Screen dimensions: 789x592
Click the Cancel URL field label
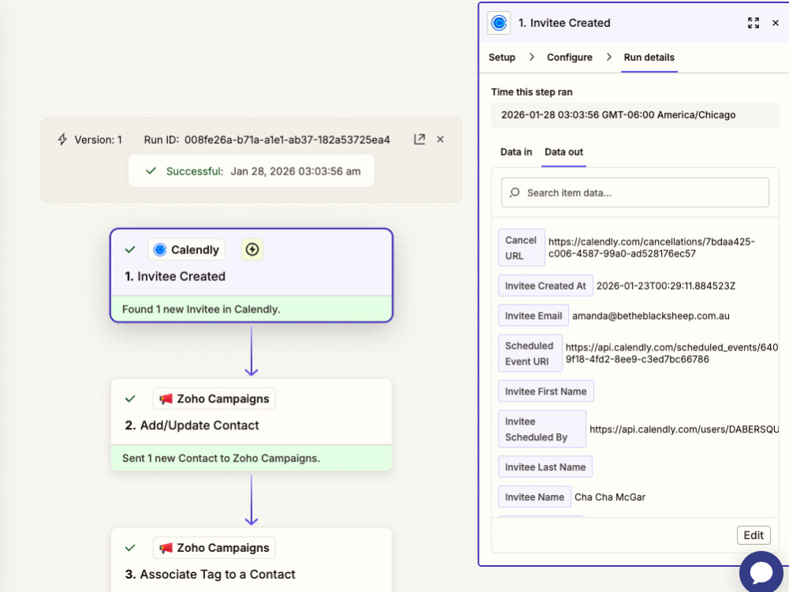522,248
